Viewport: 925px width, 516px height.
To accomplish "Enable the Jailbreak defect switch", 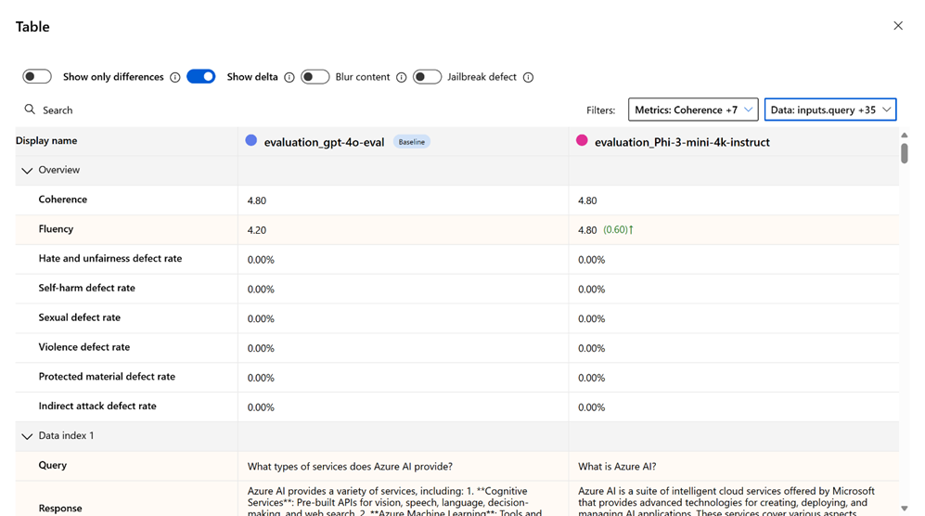I will [x=427, y=77].
